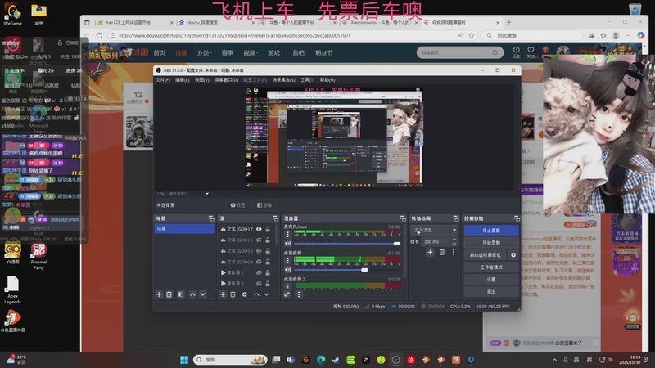Increase transition duration with up stepper

pyautogui.click(x=454, y=240)
